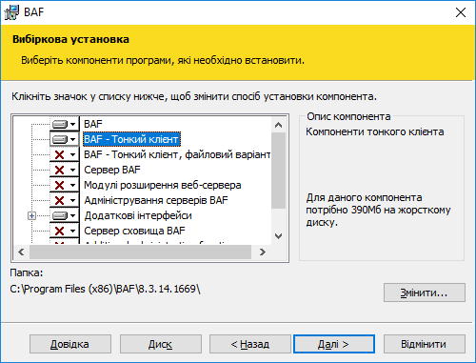Viewport: 476px width, 363px height.
Task: Click the horizontal scroll left arrow
Action: pyautogui.click(x=21, y=252)
